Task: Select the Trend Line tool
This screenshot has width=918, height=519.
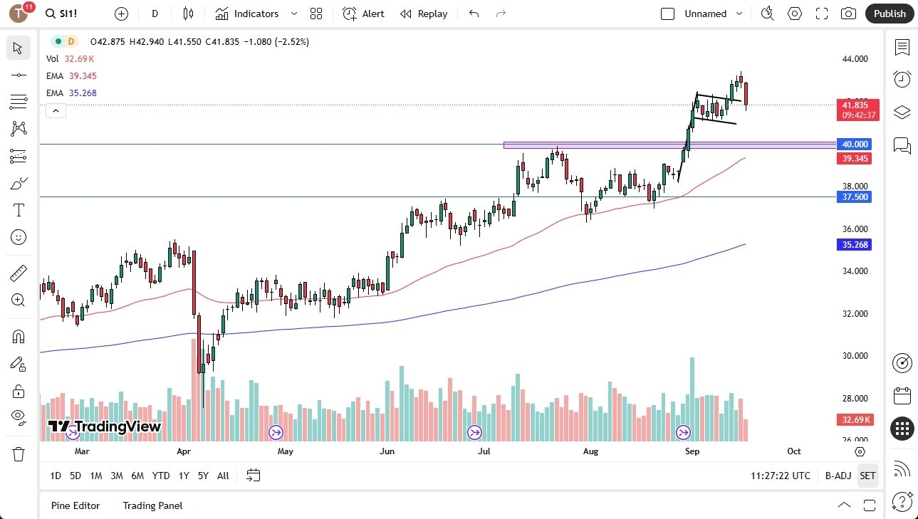Action: pos(18,75)
